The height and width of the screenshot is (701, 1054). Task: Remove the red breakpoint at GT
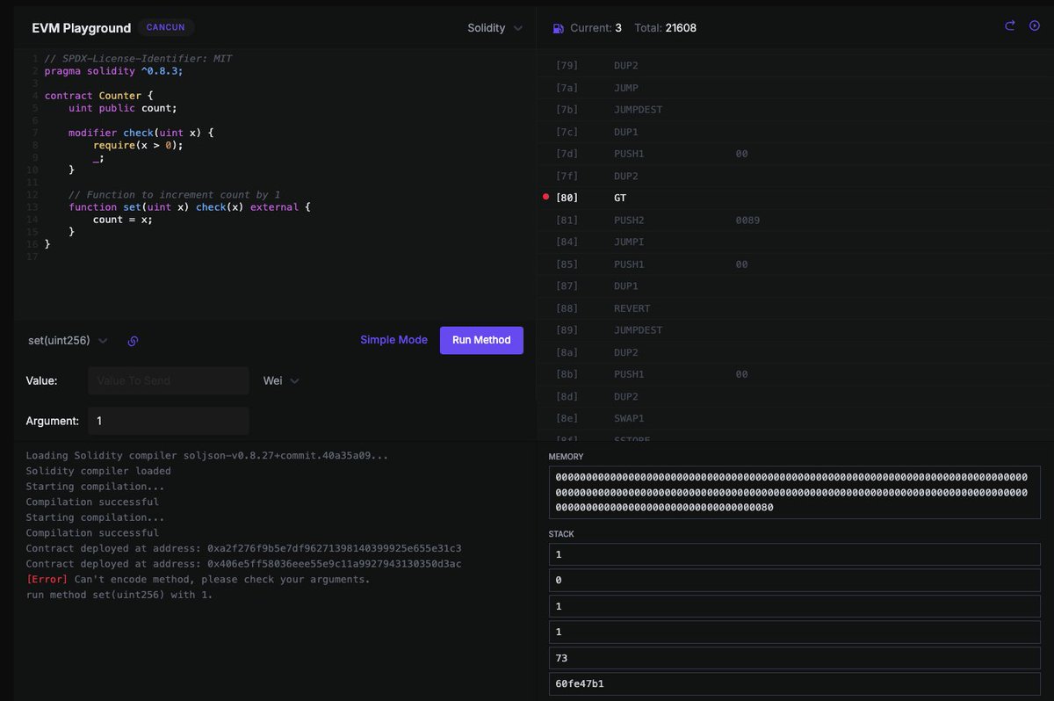tap(547, 198)
